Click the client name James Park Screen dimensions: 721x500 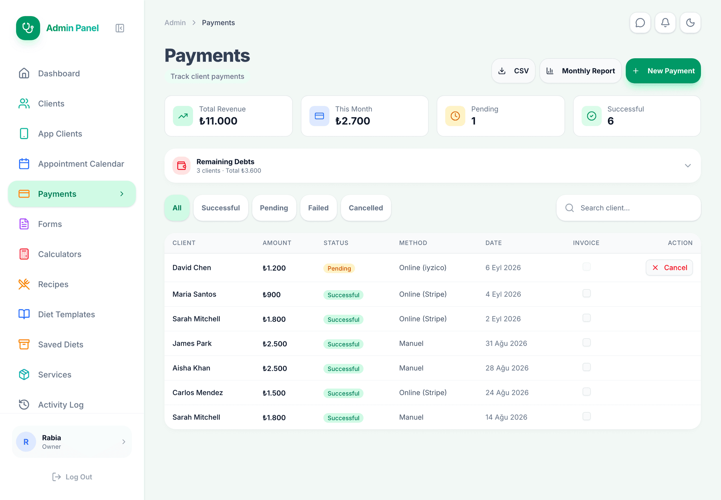click(192, 343)
